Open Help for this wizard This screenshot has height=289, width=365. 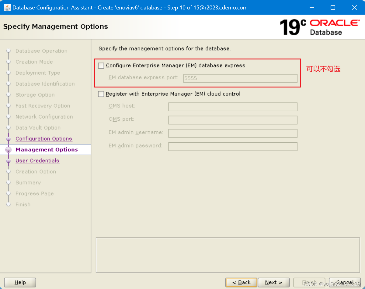pos(20,283)
